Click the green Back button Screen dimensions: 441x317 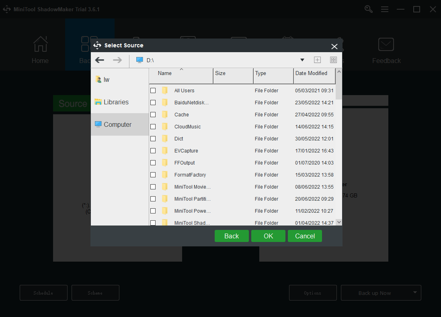pyautogui.click(x=232, y=236)
